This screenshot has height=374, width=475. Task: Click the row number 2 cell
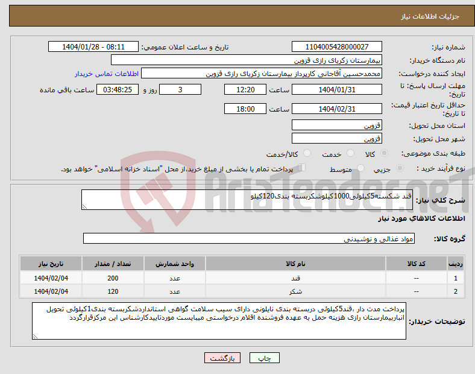coord(456,291)
